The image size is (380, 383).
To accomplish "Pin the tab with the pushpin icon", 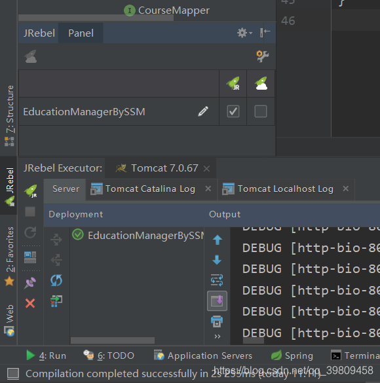I will [x=30, y=283].
